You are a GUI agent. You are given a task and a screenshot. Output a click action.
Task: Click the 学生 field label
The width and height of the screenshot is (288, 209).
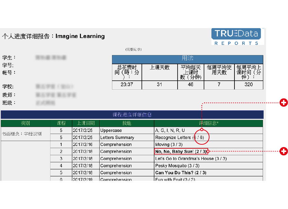9,58
